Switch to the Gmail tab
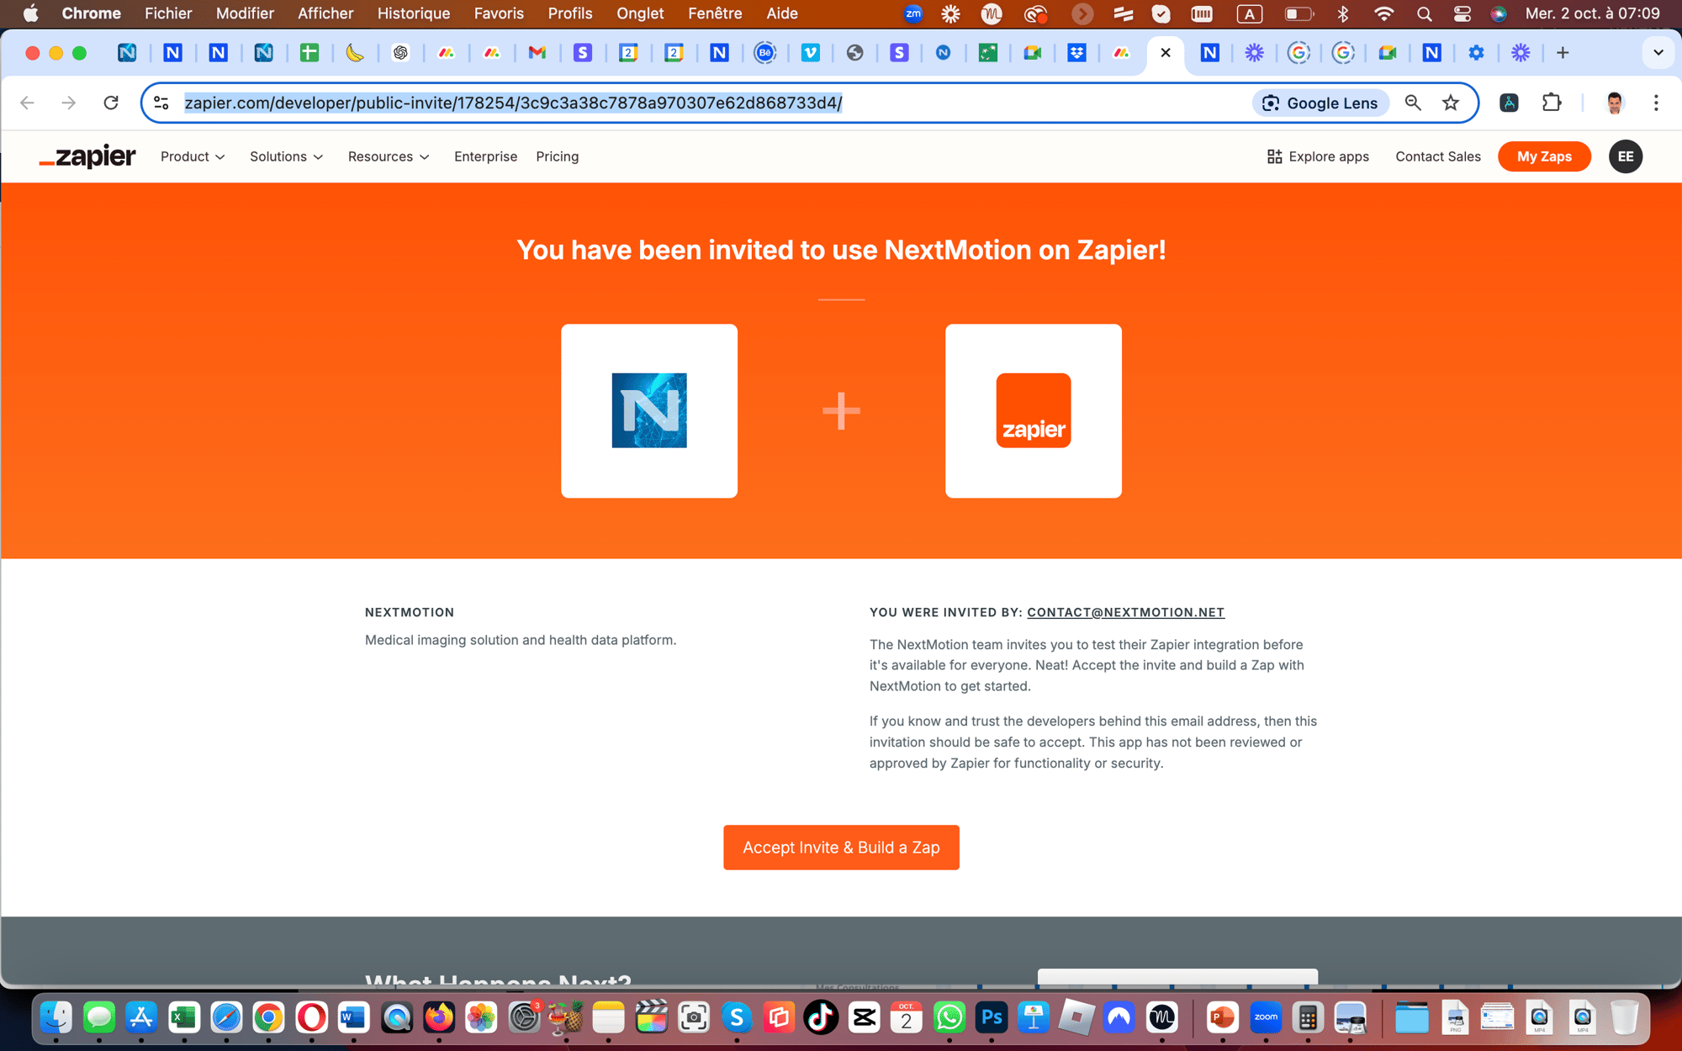 [x=537, y=53]
